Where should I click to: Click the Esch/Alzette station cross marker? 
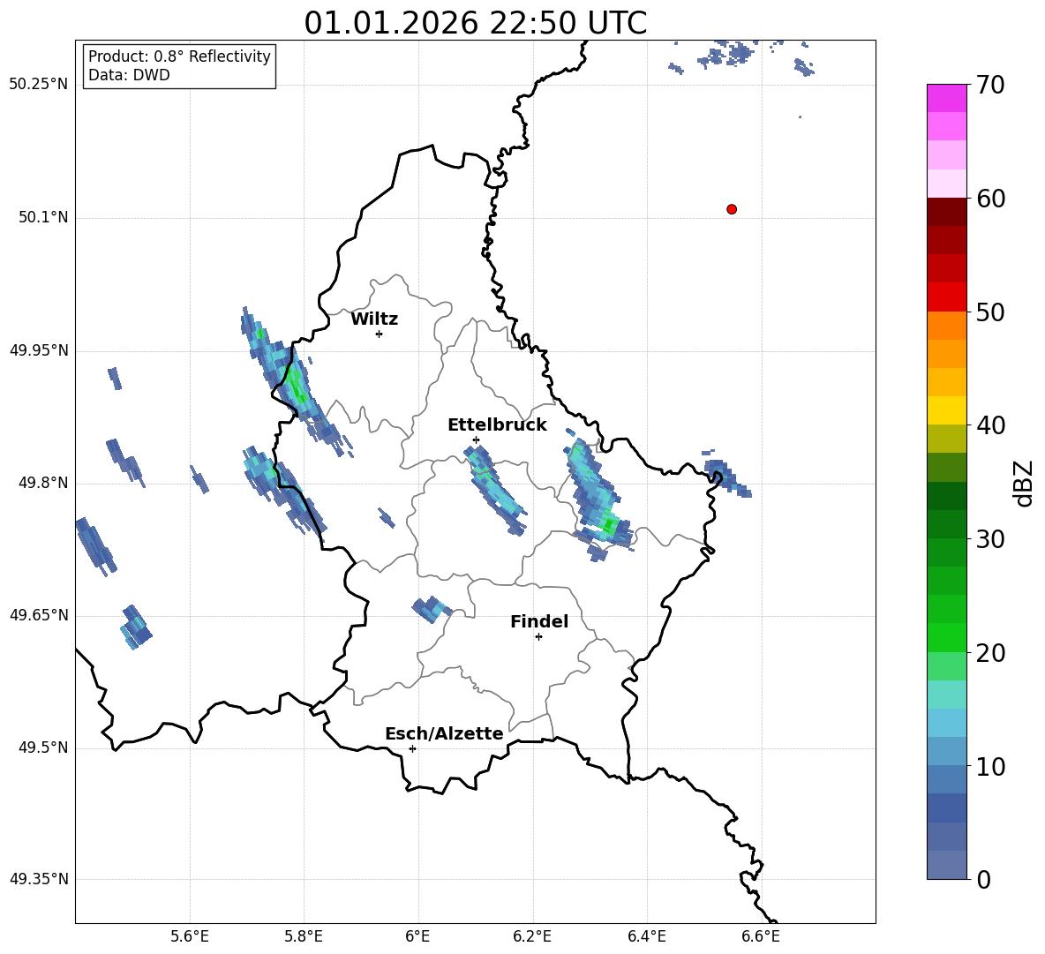(412, 748)
